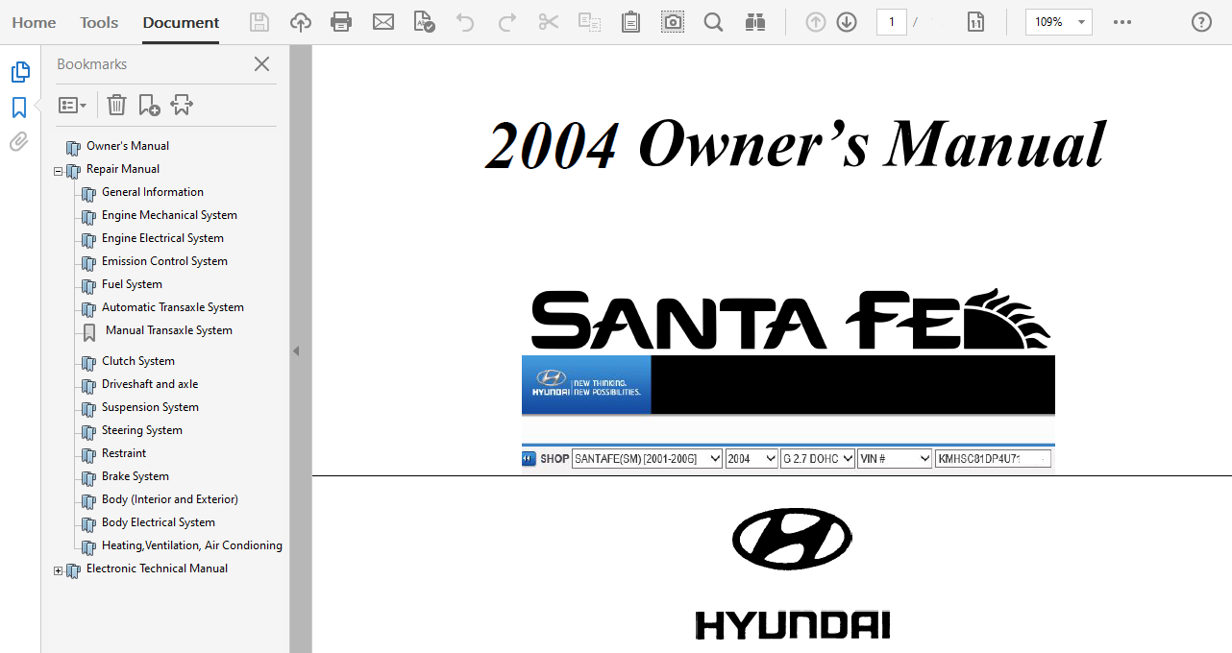Click the upload to cloud icon
1232x653 pixels.
pos(301,22)
